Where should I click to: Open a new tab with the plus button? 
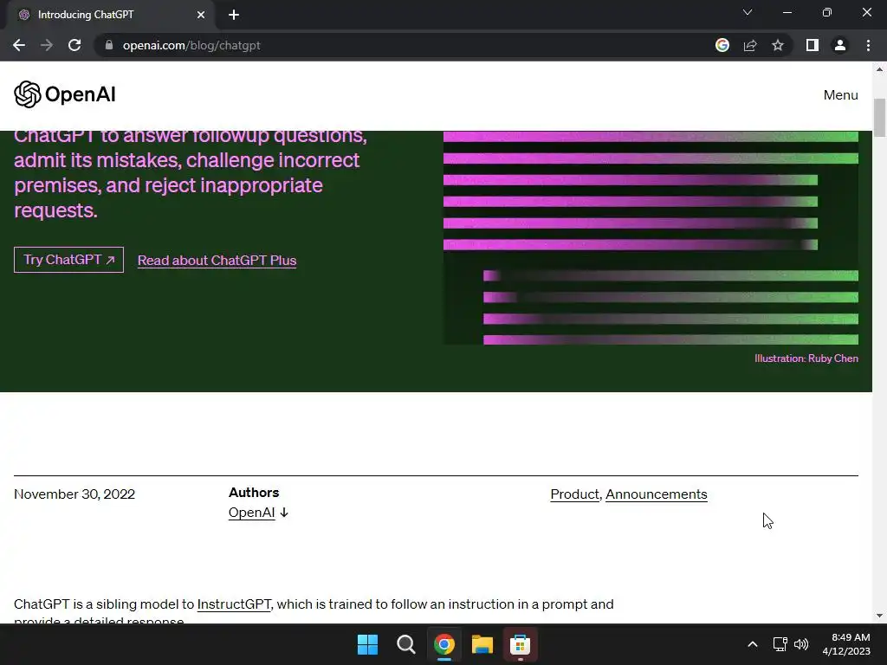pos(234,15)
